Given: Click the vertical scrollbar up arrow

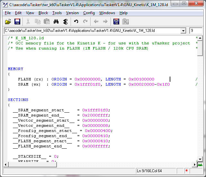Looking at the screenshot, I should pos(200,38).
